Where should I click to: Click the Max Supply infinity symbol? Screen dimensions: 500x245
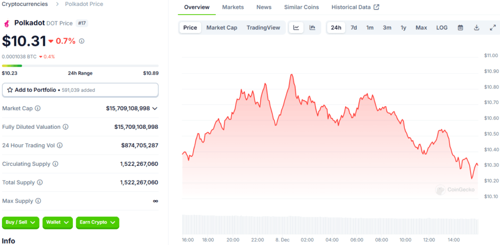pos(156,201)
